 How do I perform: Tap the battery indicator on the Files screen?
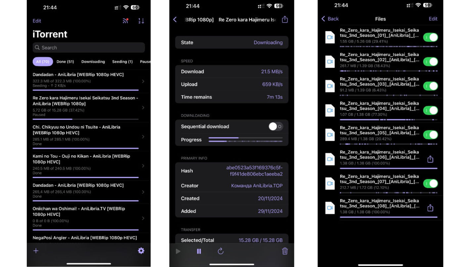(x=428, y=5)
